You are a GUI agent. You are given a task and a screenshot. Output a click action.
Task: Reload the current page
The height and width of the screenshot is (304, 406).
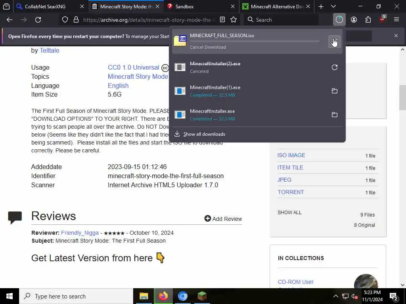tap(38, 20)
